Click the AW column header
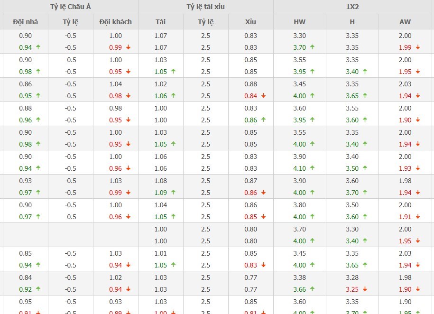The height and width of the screenshot is (314, 434). [406, 22]
